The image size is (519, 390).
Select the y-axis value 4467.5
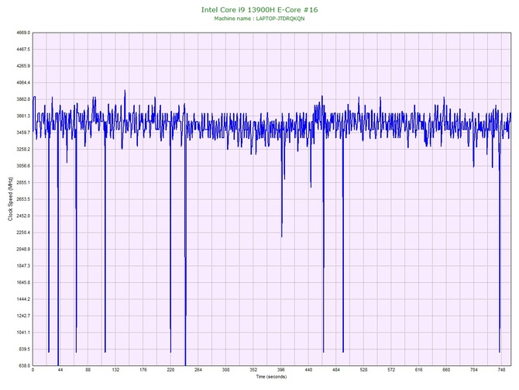[x=22, y=50]
